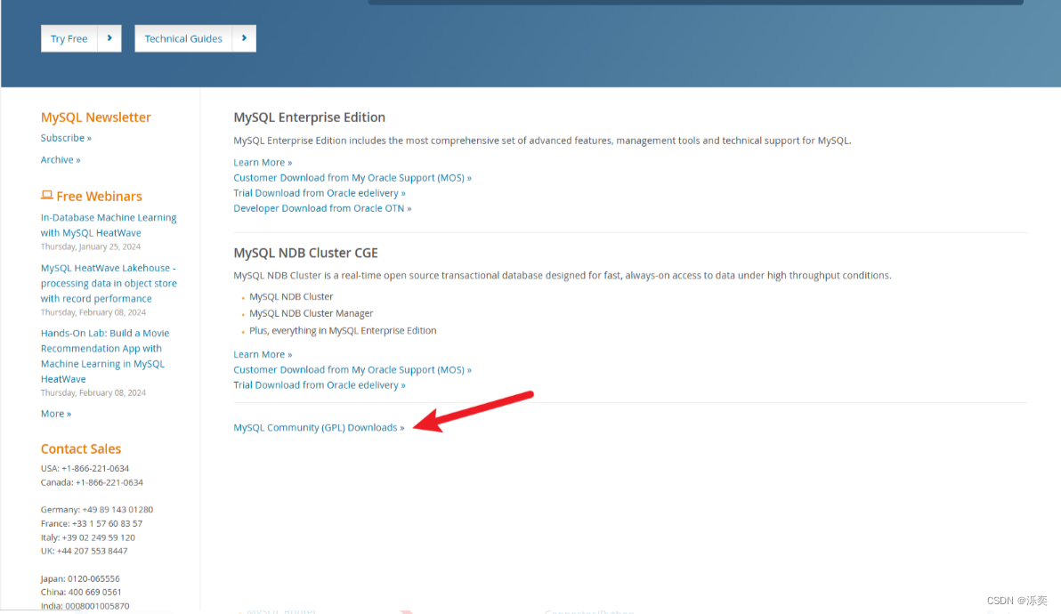1061x614 pixels.
Task: Click the Canada phone number line
Action: (92, 483)
